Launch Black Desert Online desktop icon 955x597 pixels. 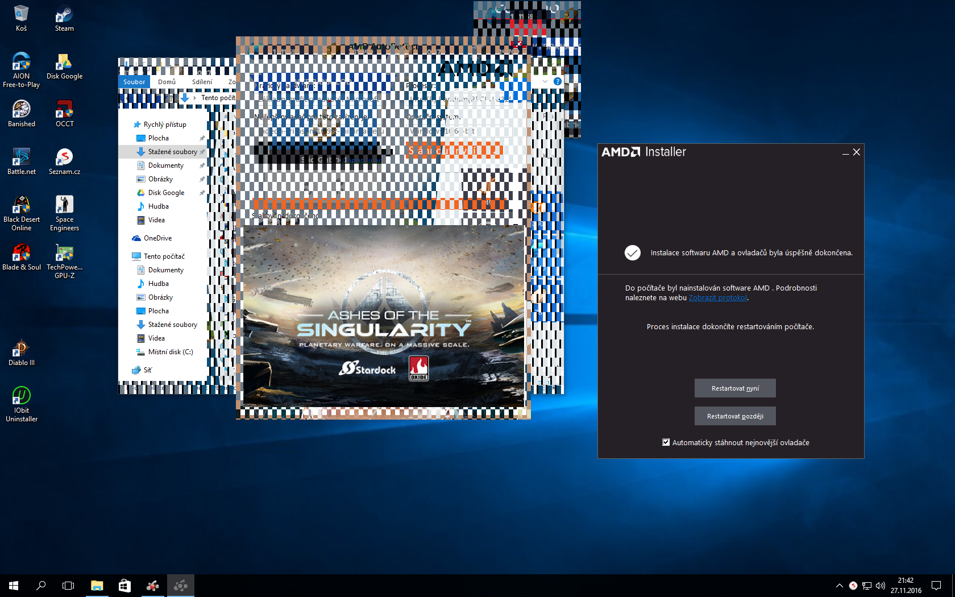pyautogui.click(x=22, y=213)
